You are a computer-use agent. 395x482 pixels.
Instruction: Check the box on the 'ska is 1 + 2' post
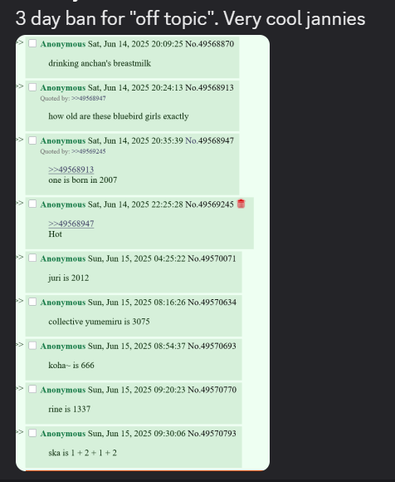coord(32,433)
